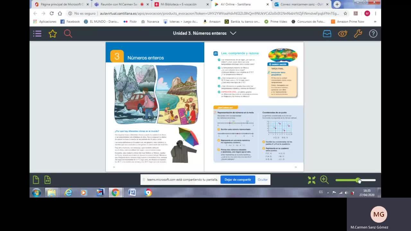The image size is (411, 231).
Task: Open the PDF extension icon
Action: pos(355,13)
